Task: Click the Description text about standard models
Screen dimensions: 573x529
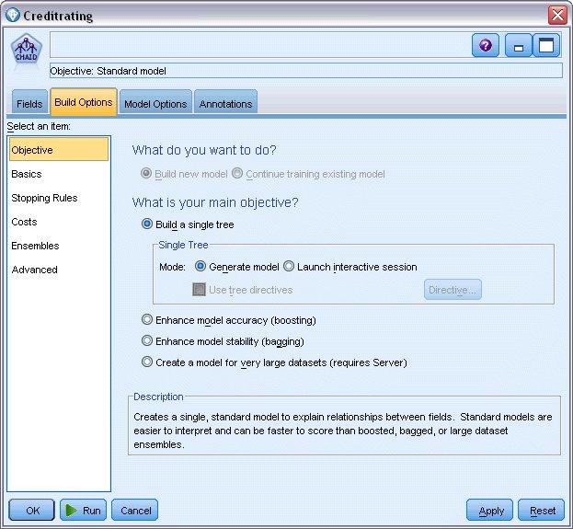Action: 343,431
